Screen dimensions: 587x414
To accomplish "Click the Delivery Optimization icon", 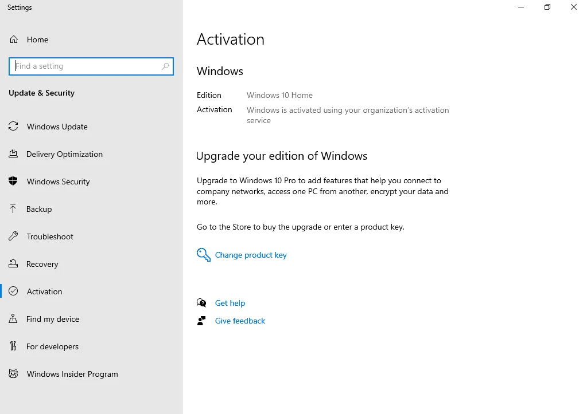I will click(x=13, y=153).
